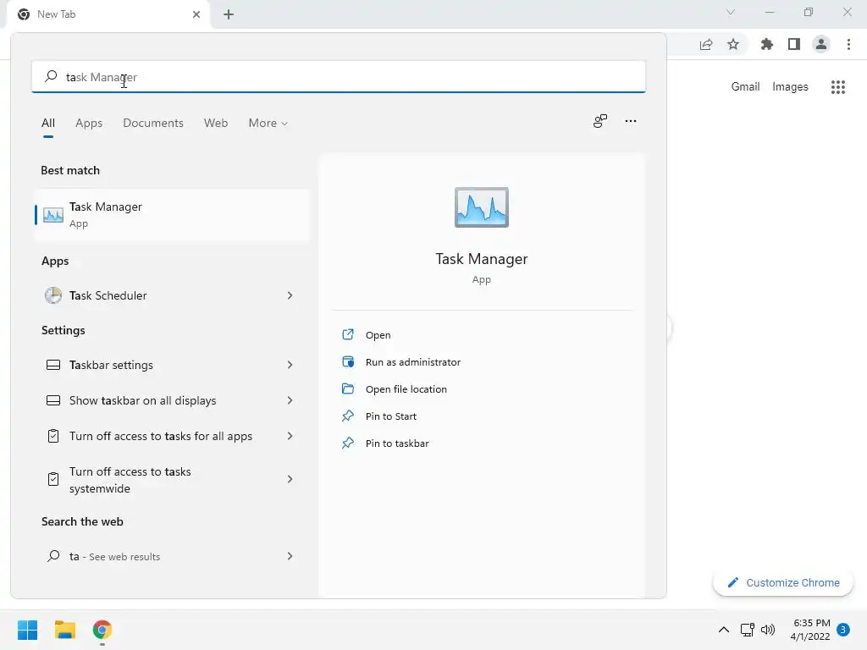Image resolution: width=867 pixels, height=650 pixels.
Task: Toggle Chrome side panel icon
Action: coord(794,44)
